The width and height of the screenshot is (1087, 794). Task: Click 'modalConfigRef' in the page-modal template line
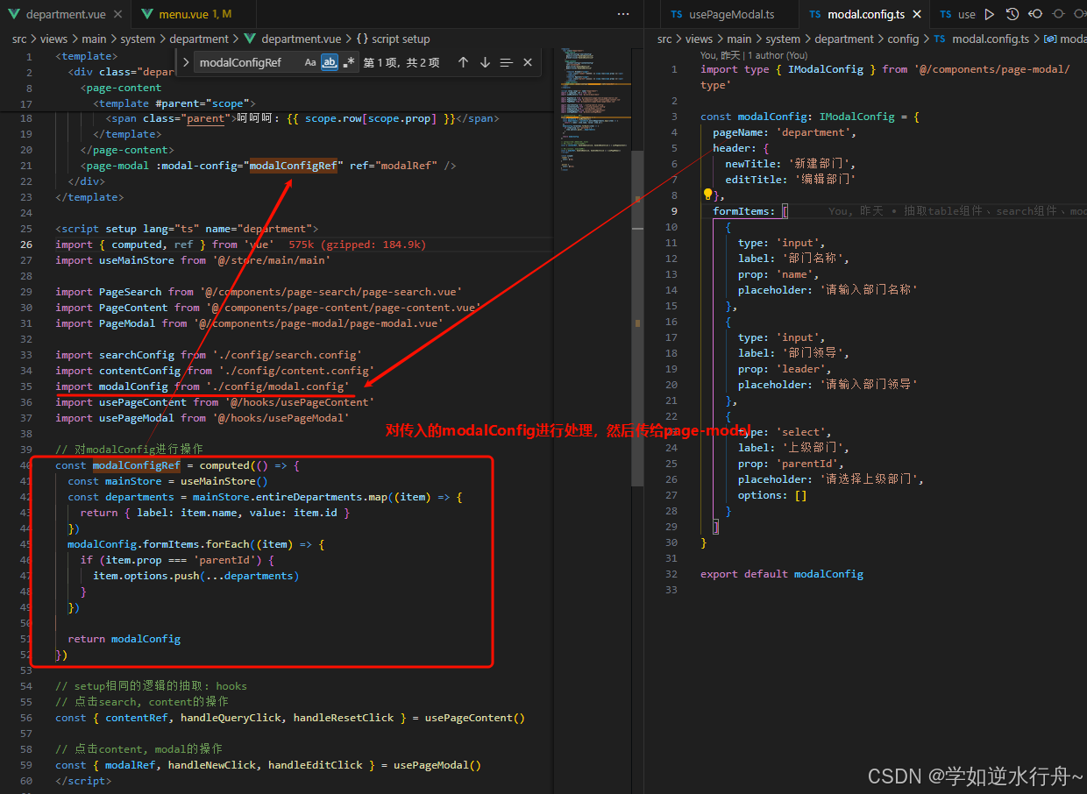[x=293, y=166]
